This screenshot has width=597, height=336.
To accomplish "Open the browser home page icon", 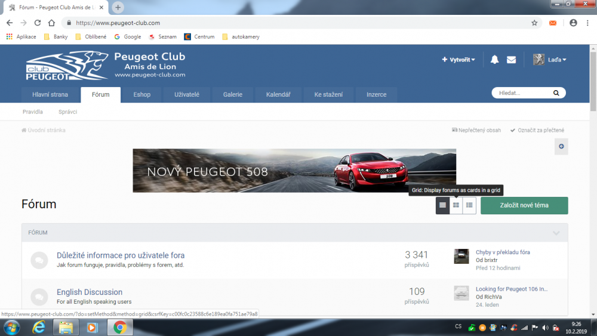I will 51,23.
